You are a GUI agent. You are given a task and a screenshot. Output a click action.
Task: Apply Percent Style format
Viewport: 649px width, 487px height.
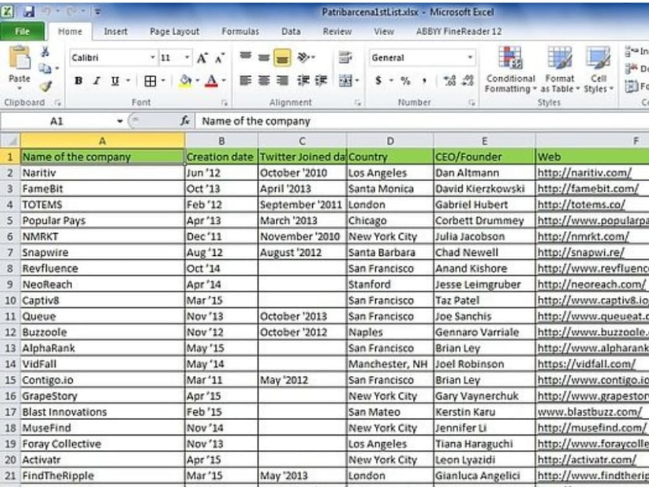405,81
